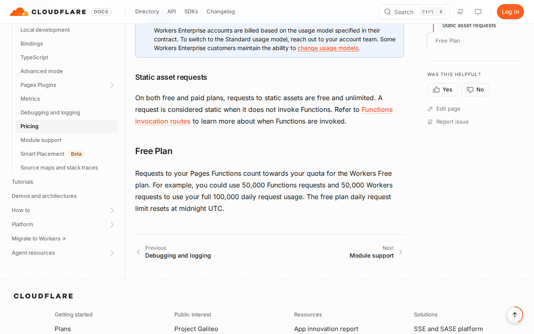
Task: Open Demos and architectures in sidebar
Action: click(x=44, y=196)
